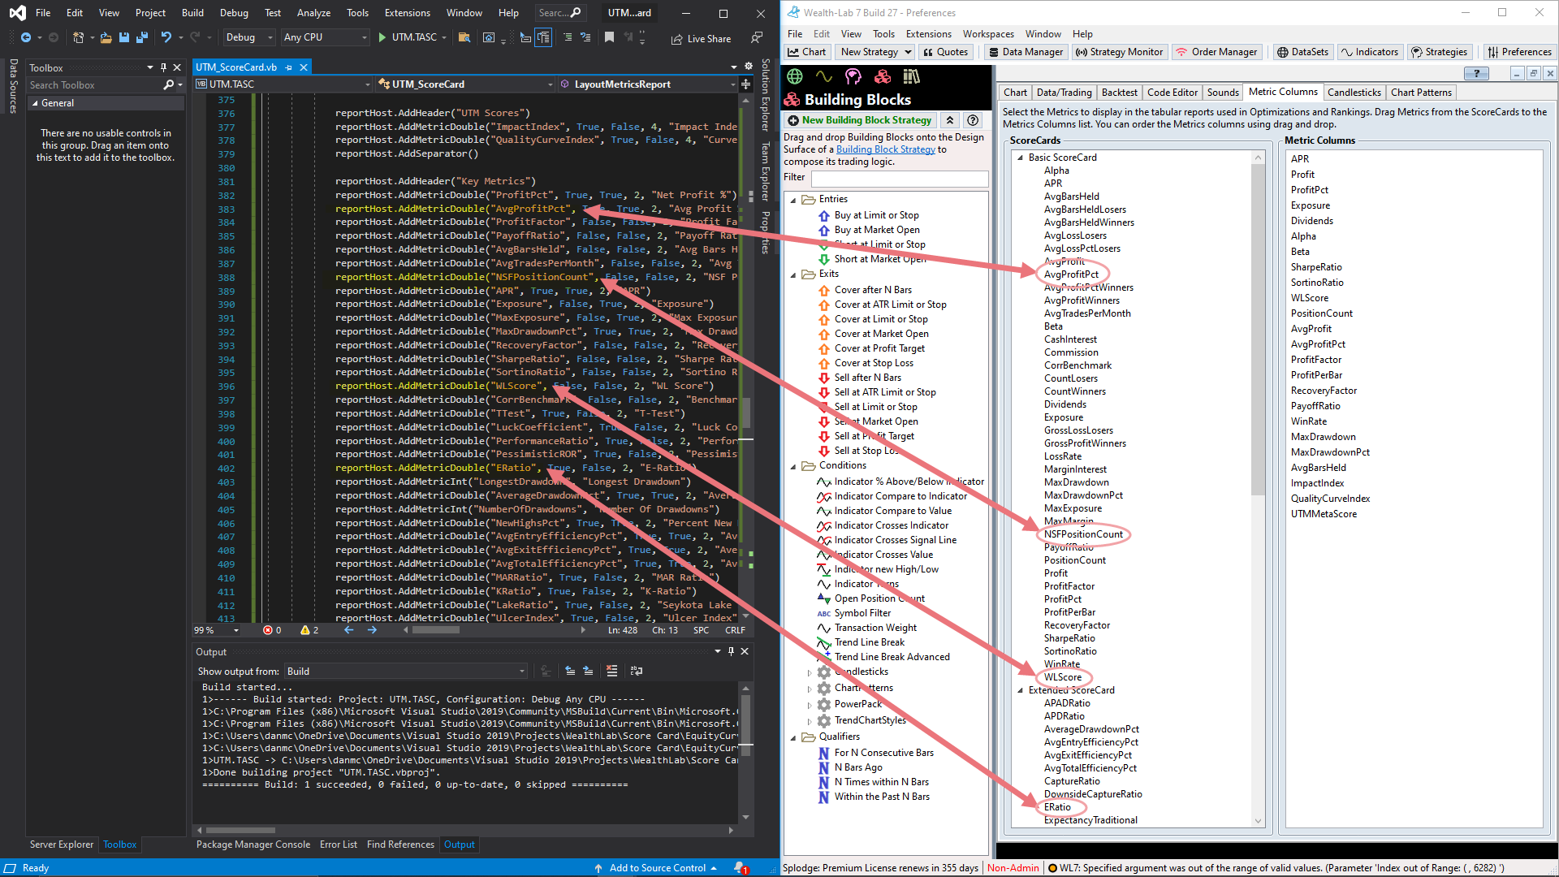This screenshot has height=877, width=1559.
Task: Open the Show output from Build dropdown
Action: click(406, 671)
